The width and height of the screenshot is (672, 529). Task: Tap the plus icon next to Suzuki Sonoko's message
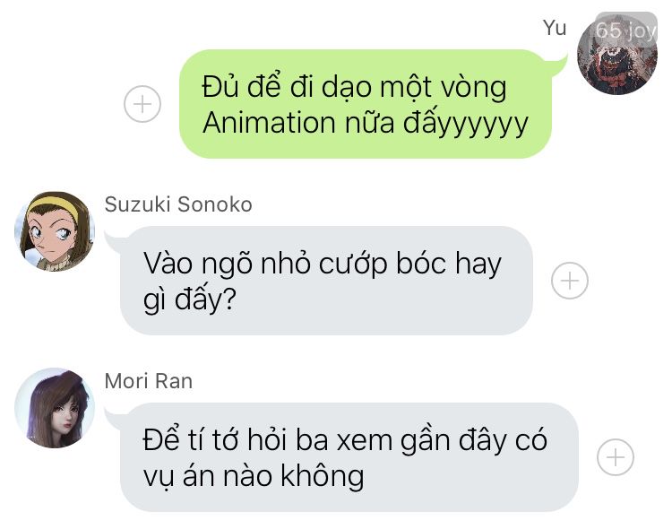(x=570, y=281)
